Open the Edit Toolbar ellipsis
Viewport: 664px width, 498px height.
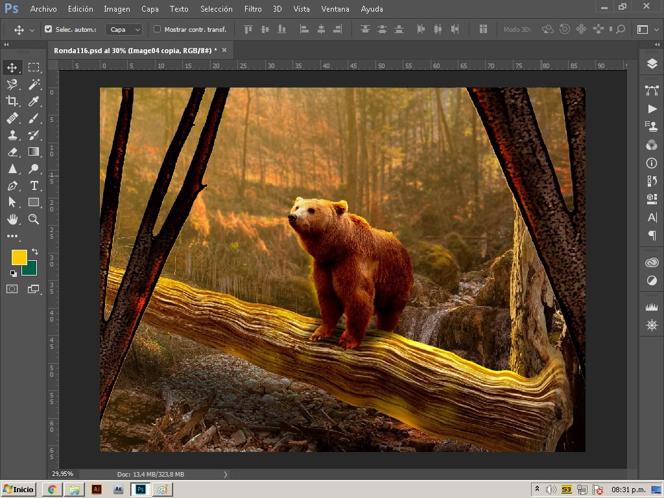[12, 236]
